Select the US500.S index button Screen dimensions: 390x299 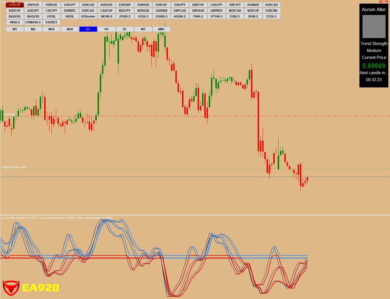pyautogui.click(x=162, y=16)
